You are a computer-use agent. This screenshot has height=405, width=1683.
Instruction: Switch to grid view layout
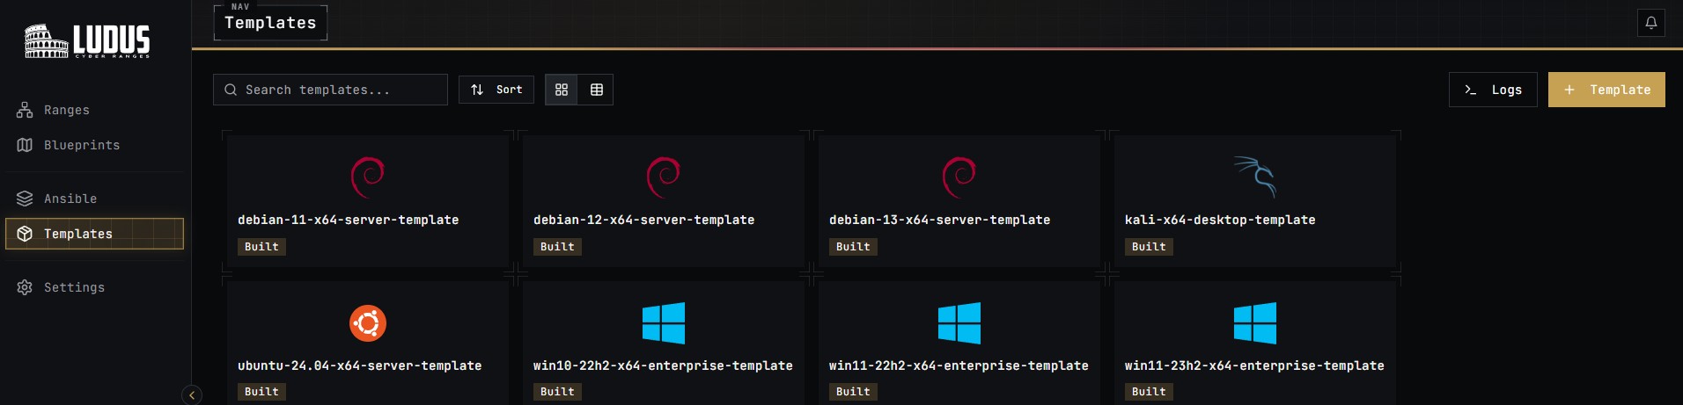click(x=562, y=90)
